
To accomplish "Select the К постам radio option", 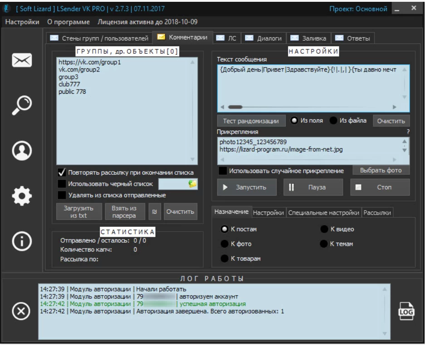I will point(225,229).
